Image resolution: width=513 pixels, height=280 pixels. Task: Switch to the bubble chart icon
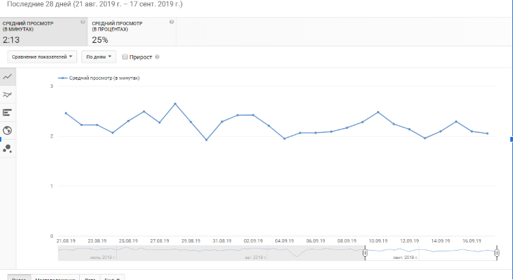[8, 149]
